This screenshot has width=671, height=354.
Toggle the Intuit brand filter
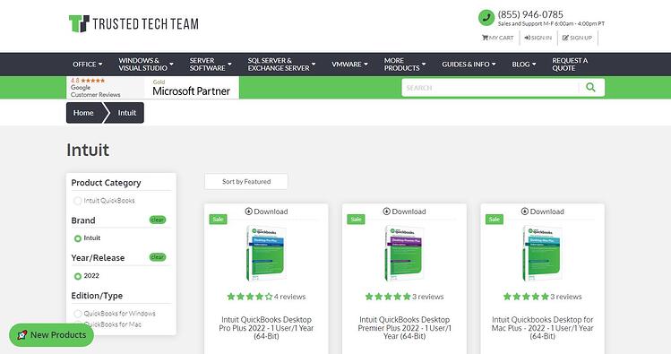click(87, 238)
